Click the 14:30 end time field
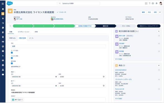 pyautogui.click(x=82, y=86)
